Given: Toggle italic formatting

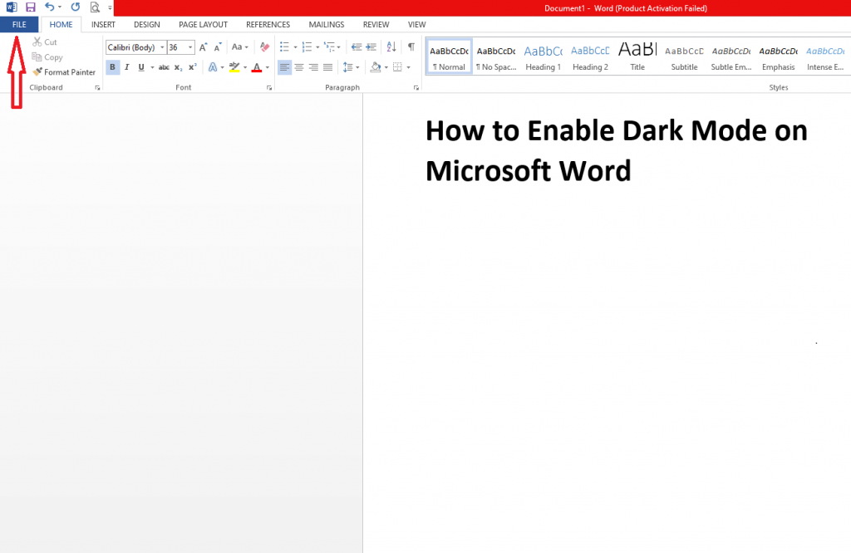Looking at the screenshot, I should (126, 67).
